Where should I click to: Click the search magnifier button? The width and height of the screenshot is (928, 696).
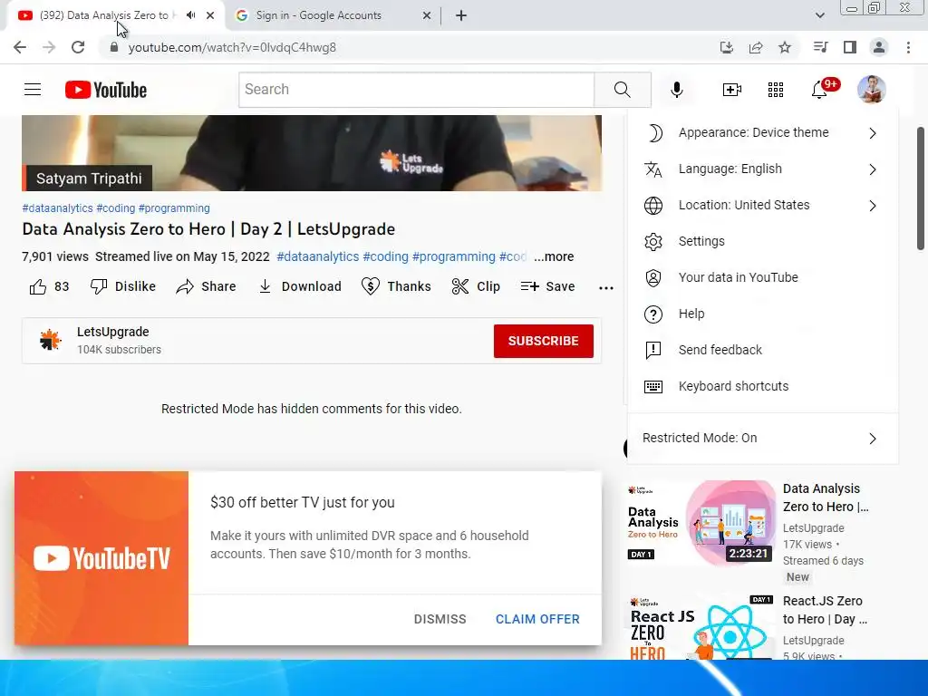[x=622, y=90]
